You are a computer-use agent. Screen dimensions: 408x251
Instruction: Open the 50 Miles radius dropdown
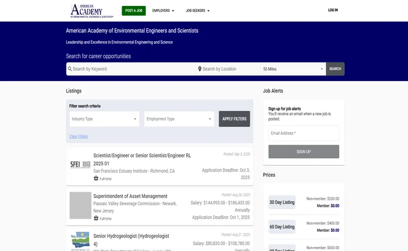294,69
